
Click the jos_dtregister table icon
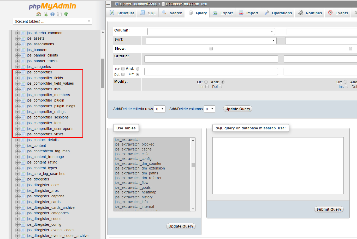[x=23, y=179]
